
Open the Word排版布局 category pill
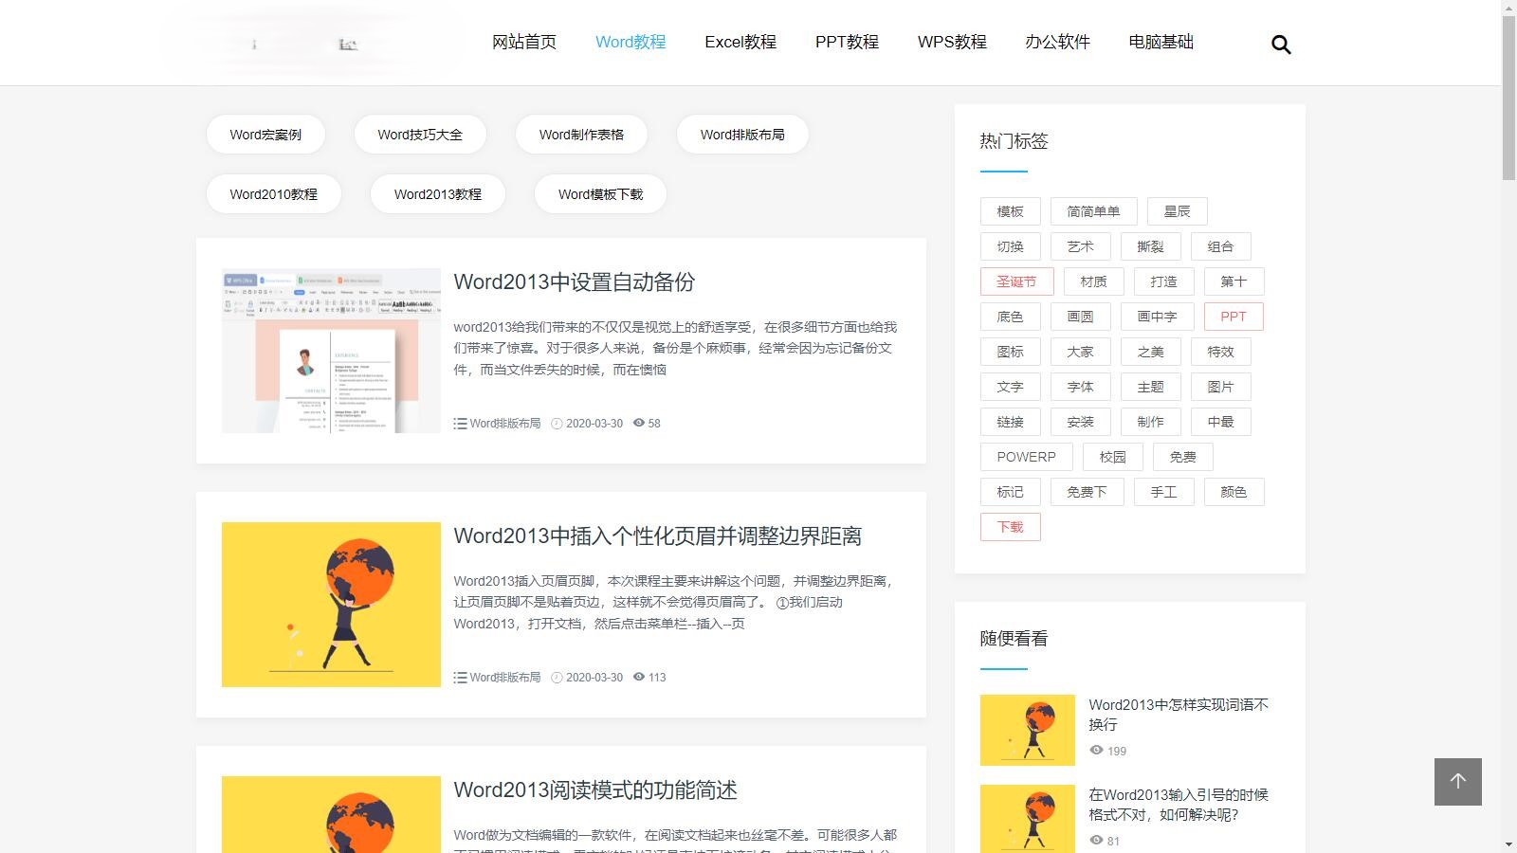click(742, 135)
